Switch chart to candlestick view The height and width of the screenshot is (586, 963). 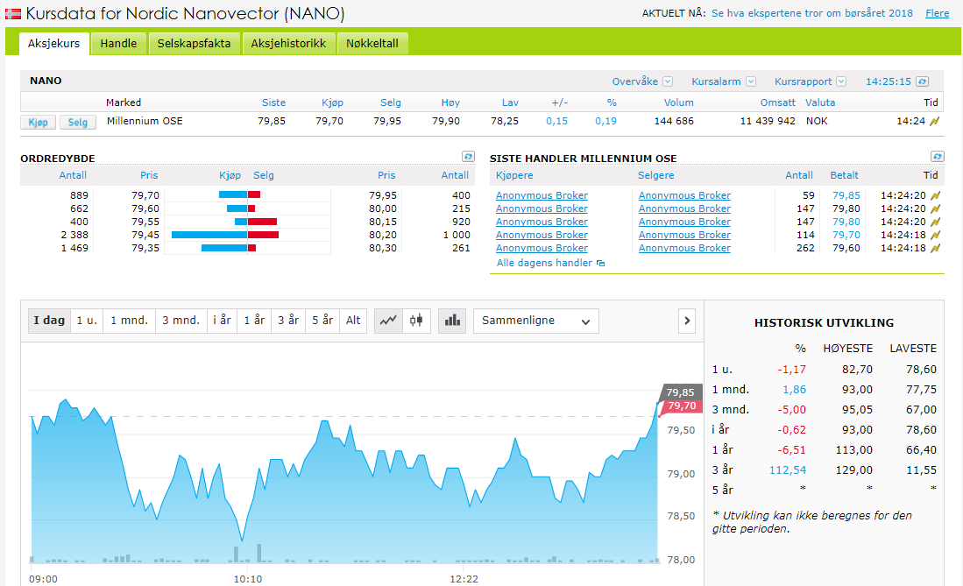tap(416, 321)
